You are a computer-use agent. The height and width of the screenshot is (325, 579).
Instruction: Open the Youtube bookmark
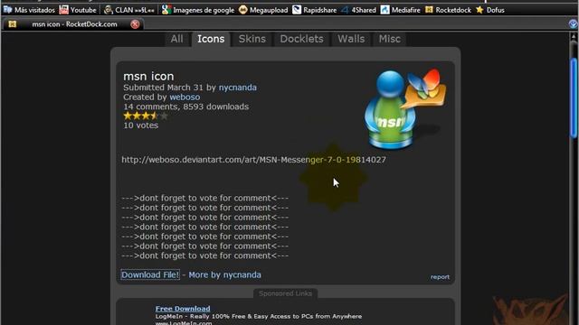pyautogui.click(x=78, y=10)
